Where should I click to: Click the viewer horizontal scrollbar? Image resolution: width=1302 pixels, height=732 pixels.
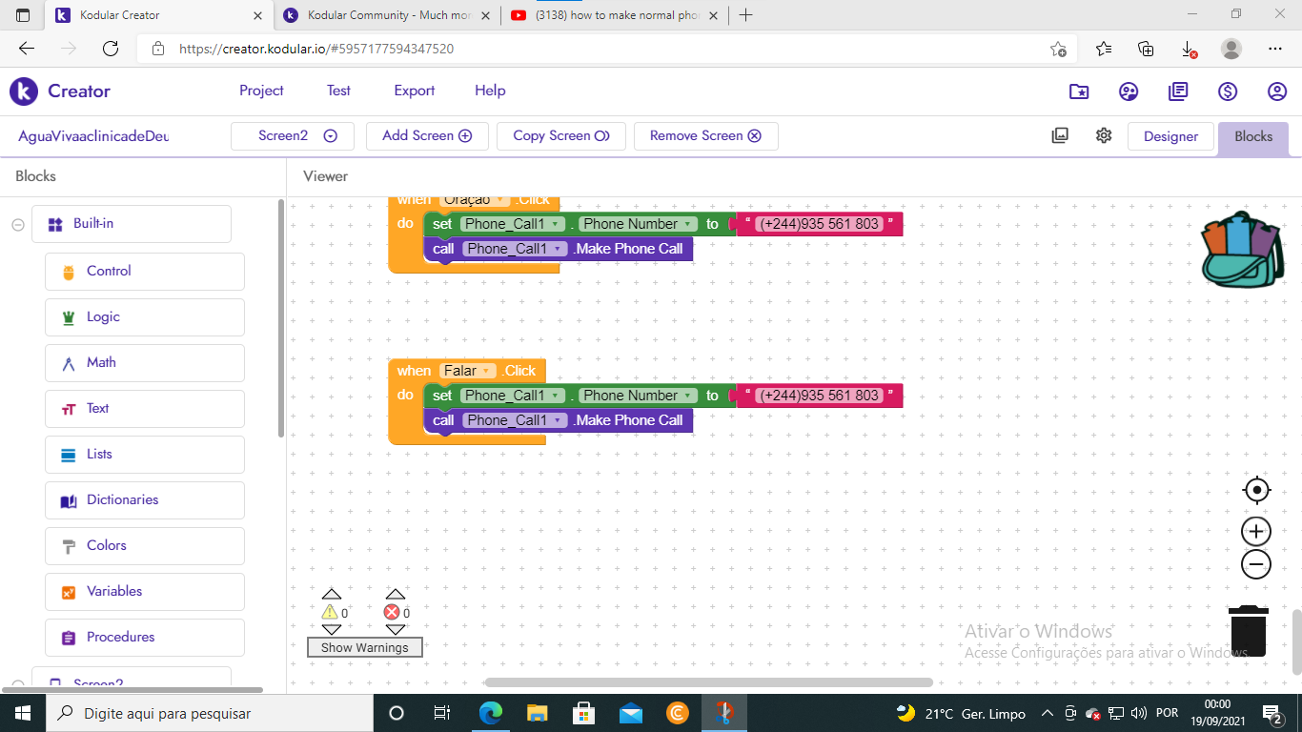(708, 682)
